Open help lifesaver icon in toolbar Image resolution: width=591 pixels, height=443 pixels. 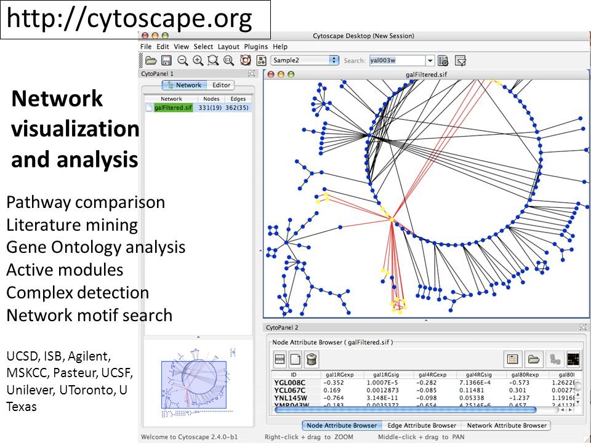[246, 60]
